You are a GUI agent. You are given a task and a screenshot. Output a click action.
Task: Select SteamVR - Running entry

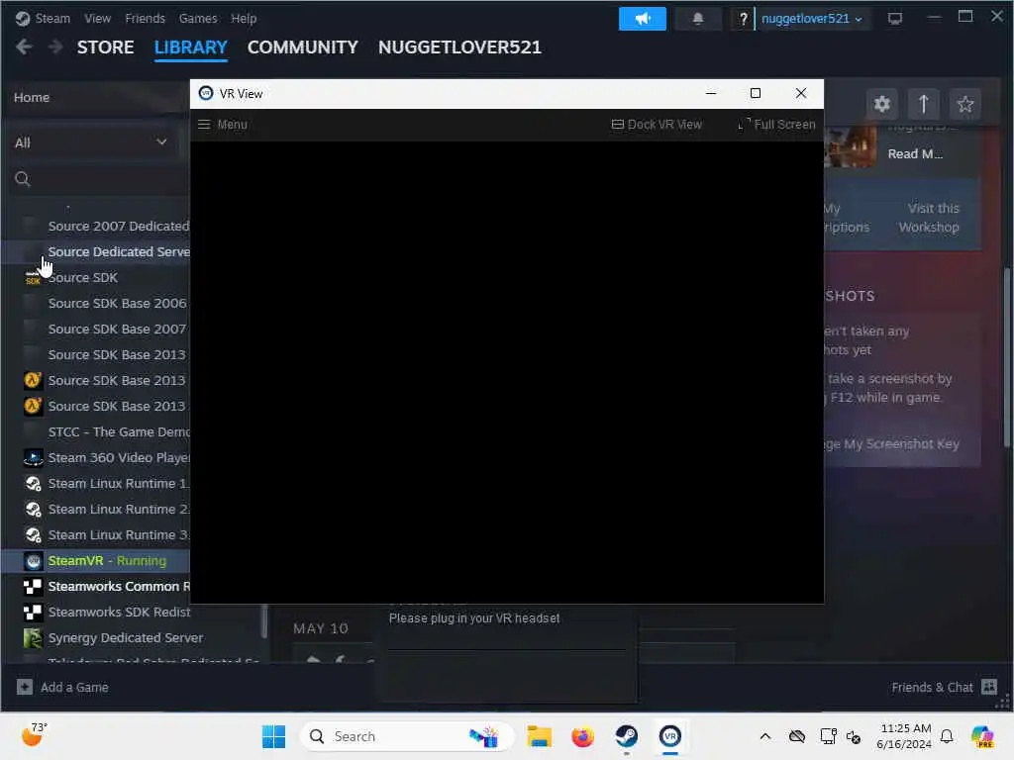[96, 560]
